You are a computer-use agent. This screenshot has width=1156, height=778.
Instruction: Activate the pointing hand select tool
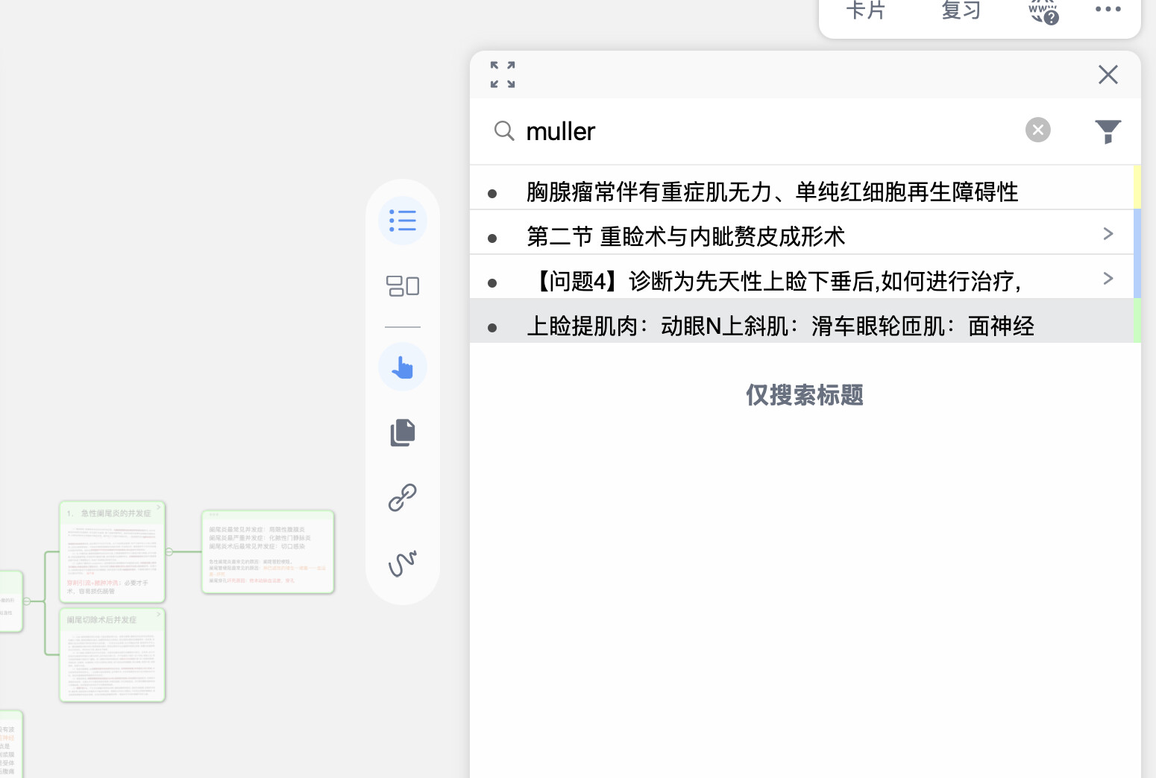click(403, 367)
